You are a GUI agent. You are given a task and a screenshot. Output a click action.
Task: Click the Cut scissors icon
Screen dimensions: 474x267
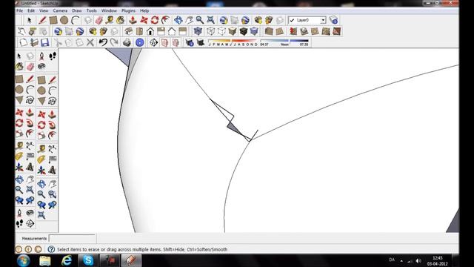[58, 42]
